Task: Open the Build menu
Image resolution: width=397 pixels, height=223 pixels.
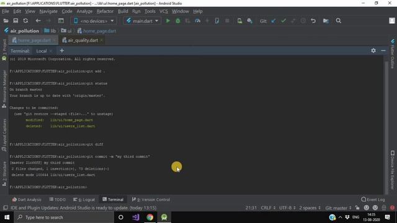Action: point(123,11)
